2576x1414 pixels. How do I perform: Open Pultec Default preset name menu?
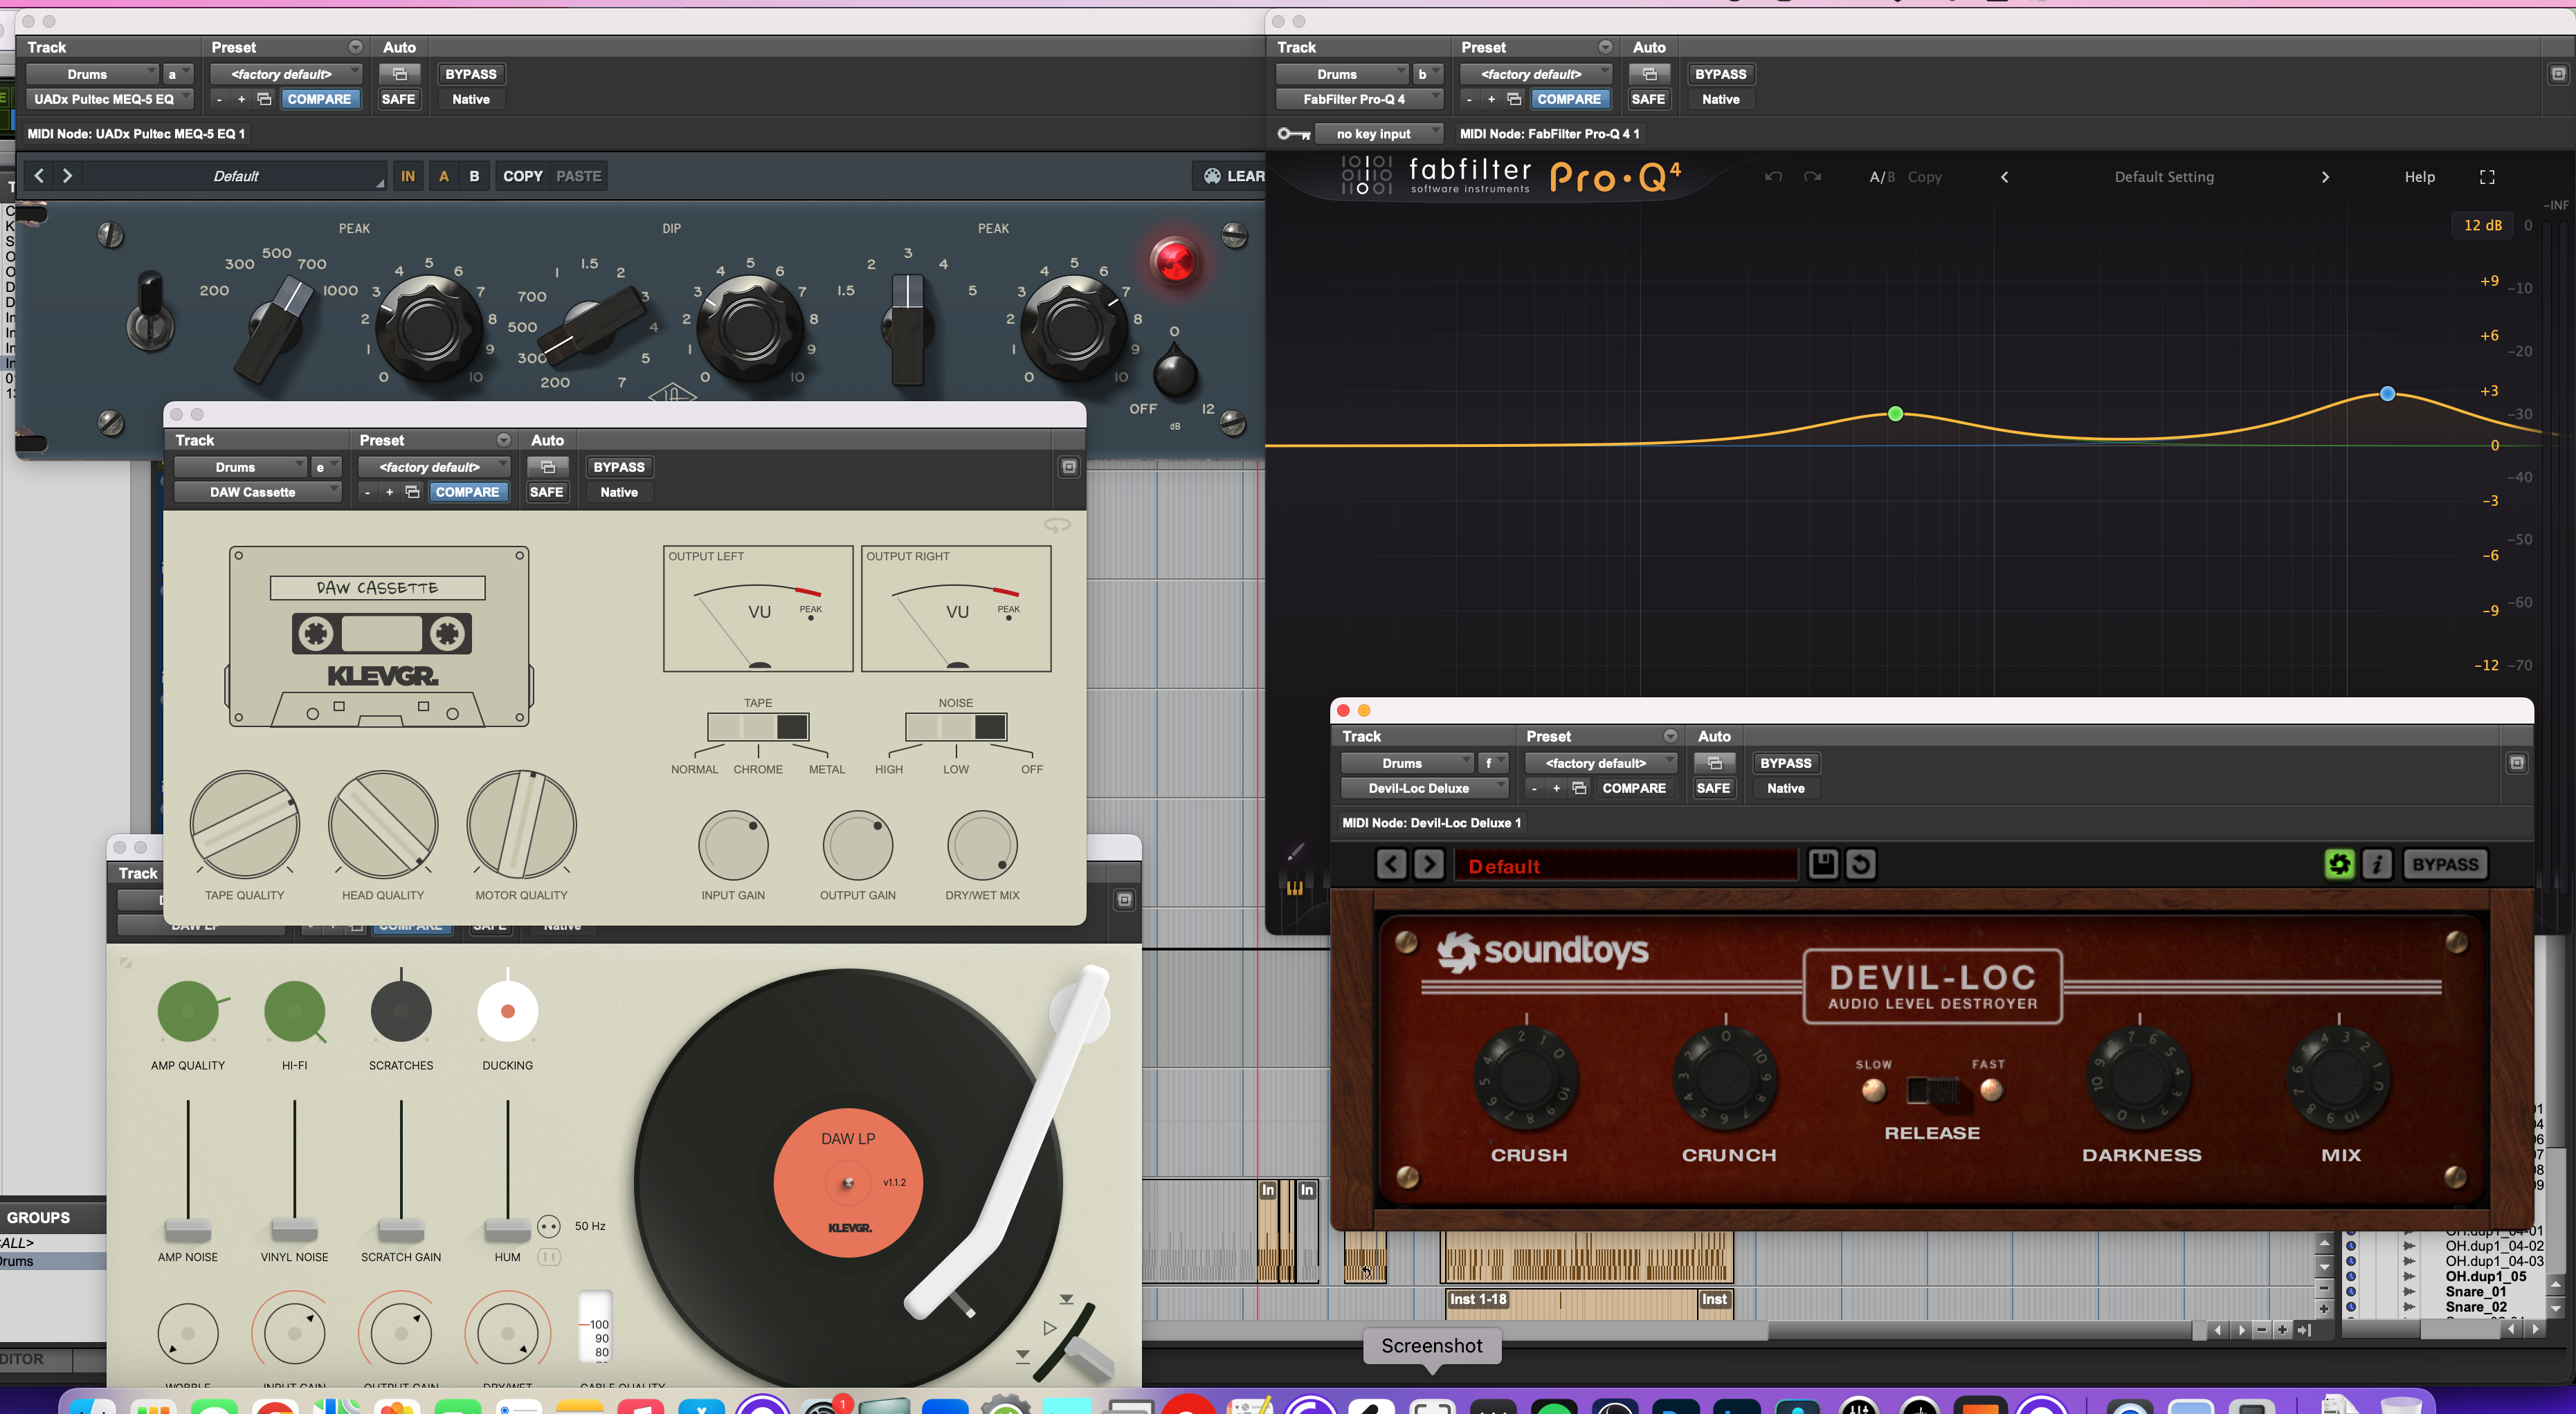234,176
